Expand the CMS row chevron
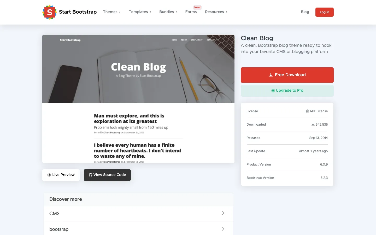Image resolution: width=376 pixels, height=235 pixels. point(223,213)
